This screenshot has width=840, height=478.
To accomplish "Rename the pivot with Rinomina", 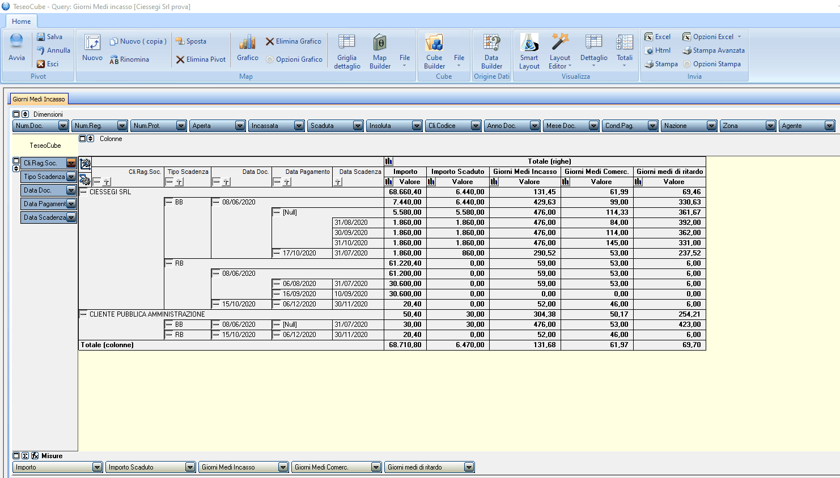I will [x=129, y=59].
